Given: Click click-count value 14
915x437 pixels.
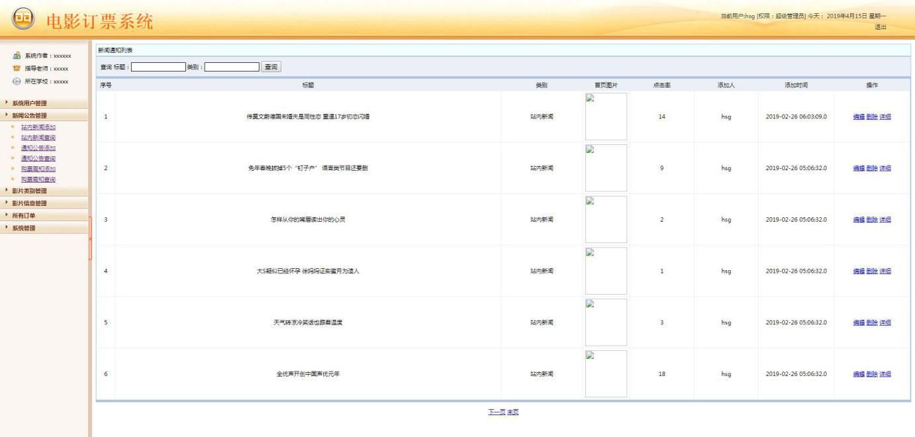Looking at the screenshot, I should tap(661, 117).
